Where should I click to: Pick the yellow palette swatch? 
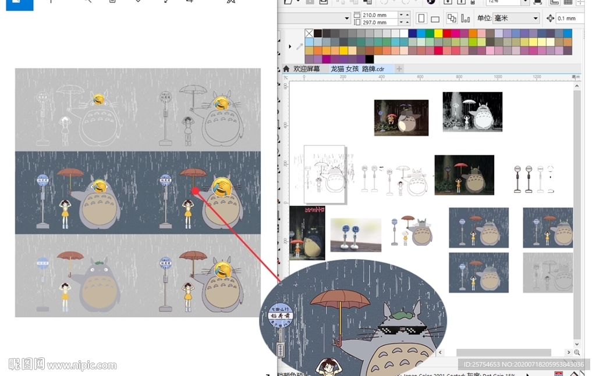click(438, 33)
